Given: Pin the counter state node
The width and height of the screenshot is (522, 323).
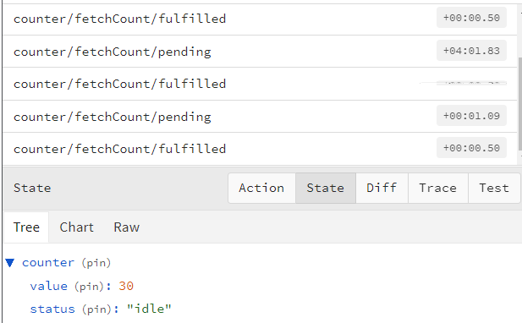Looking at the screenshot, I should [x=96, y=263].
